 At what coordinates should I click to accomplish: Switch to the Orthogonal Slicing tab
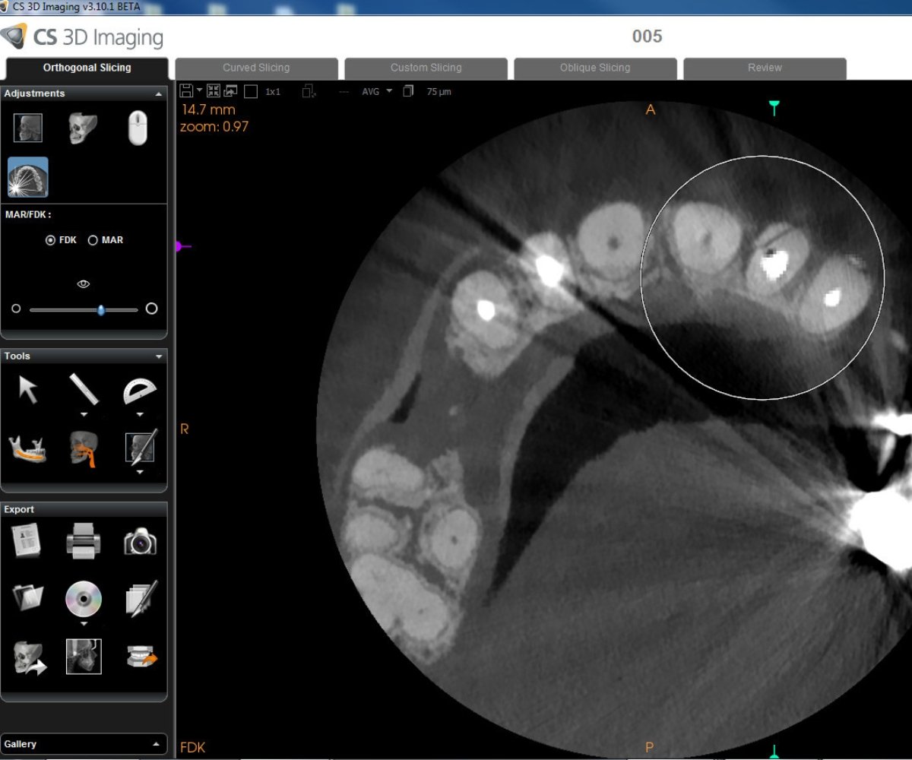coord(87,68)
